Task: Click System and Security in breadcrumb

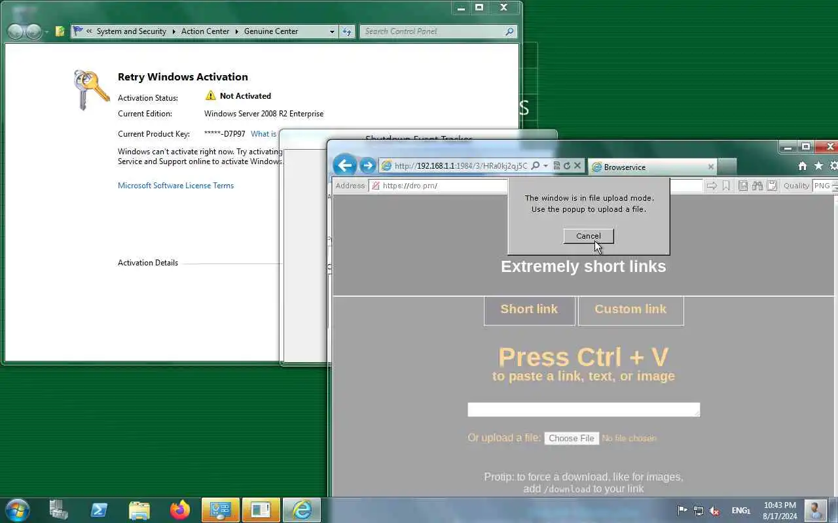Action: tap(131, 31)
